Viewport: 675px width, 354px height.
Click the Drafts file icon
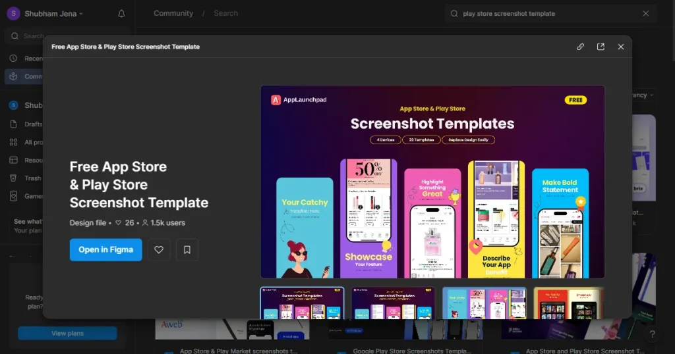[x=13, y=124]
